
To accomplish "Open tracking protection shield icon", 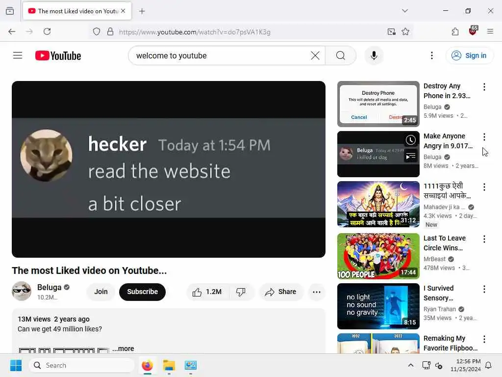I will tap(97, 32).
